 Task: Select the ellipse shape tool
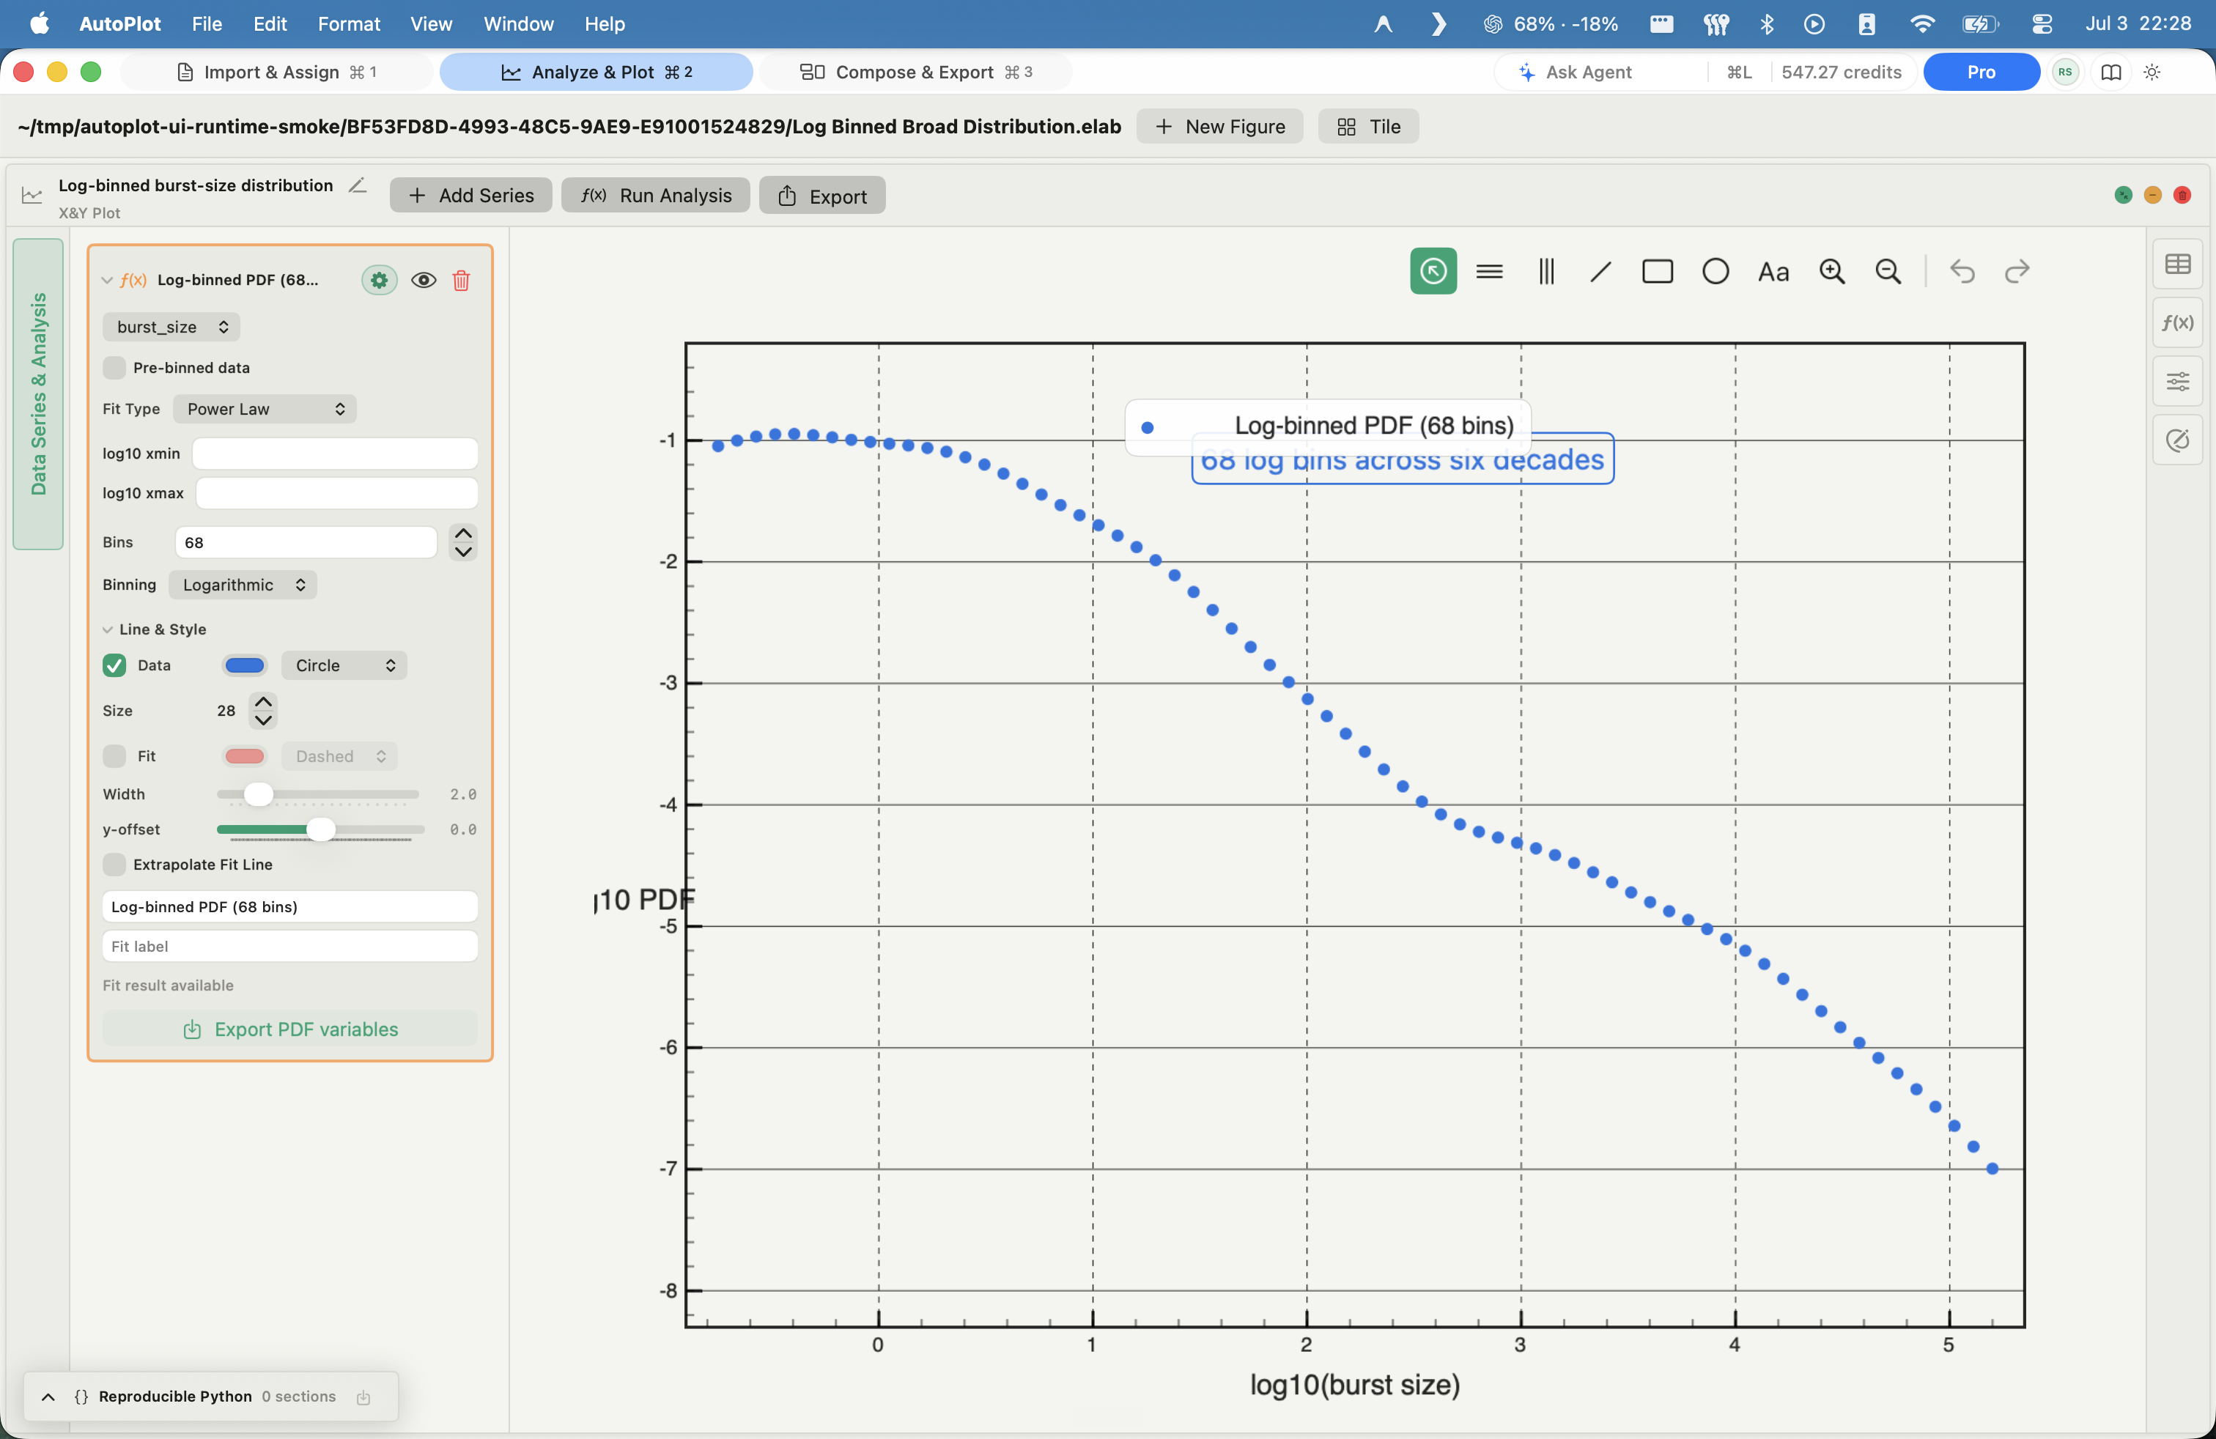1715,271
